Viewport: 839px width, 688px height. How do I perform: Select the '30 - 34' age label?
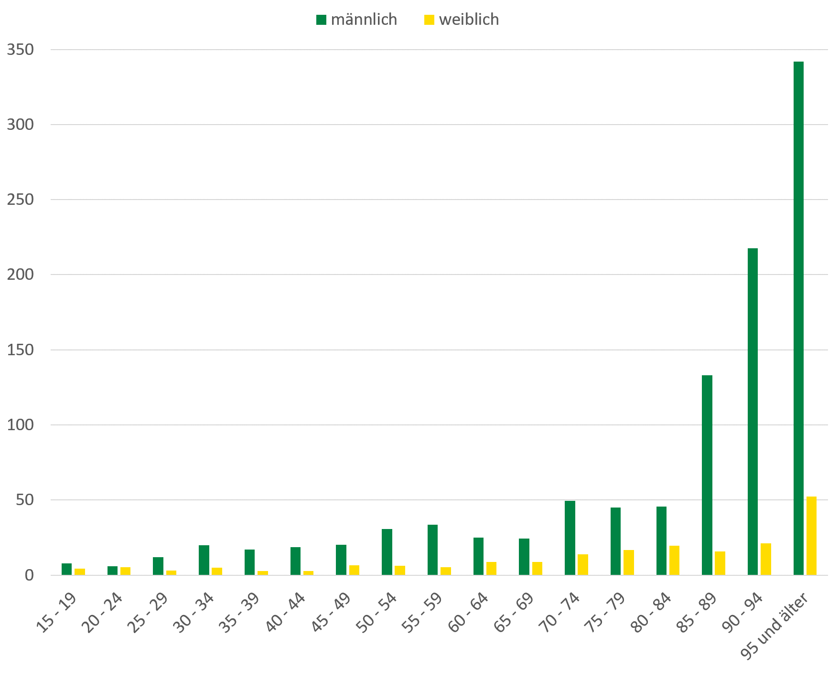[x=194, y=613]
